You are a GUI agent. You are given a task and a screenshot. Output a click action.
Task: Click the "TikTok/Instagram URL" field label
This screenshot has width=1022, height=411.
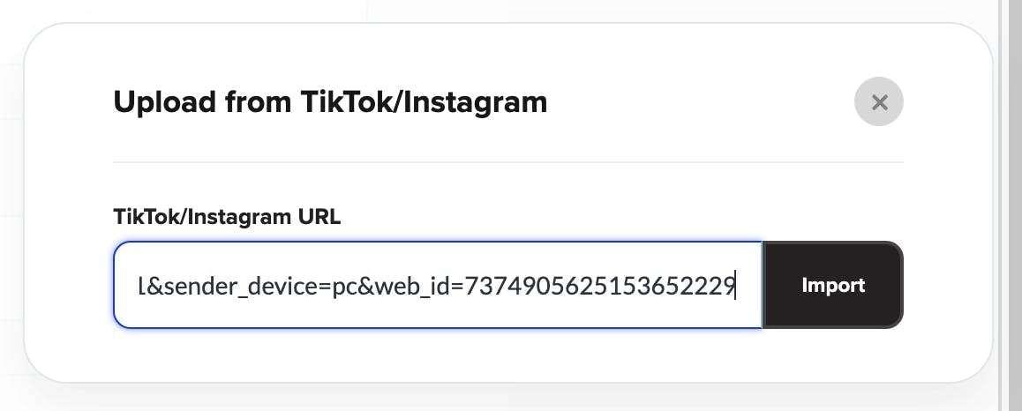[x=227, y=217]
